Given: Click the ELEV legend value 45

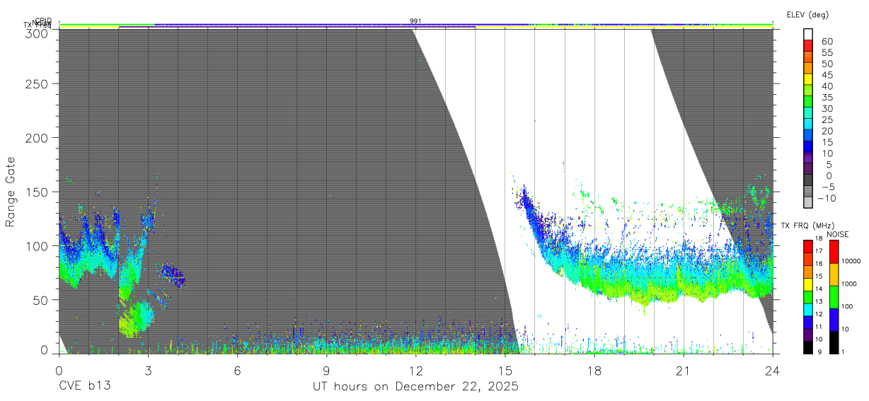Looking at the screenshot, I should (x=827, y=75).
